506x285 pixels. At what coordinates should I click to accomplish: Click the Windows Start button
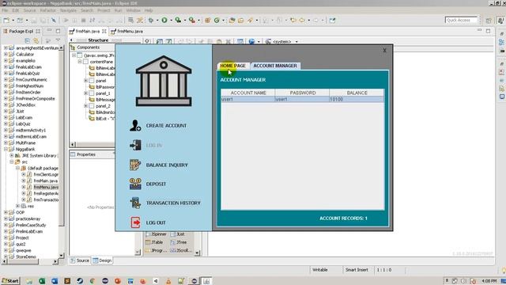click(x=10, y=281)
